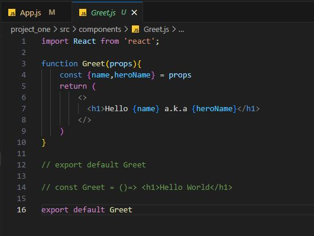Select the Greet.js editor tab

click(108, 12)
